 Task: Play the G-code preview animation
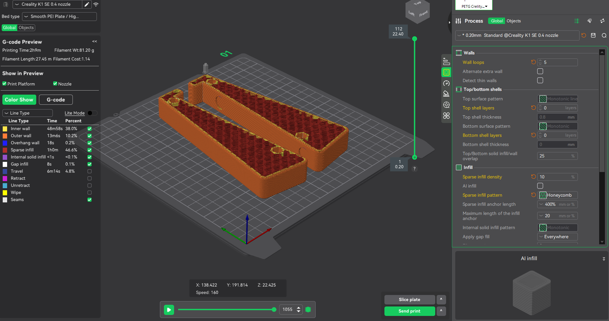[x=169, y=310]
